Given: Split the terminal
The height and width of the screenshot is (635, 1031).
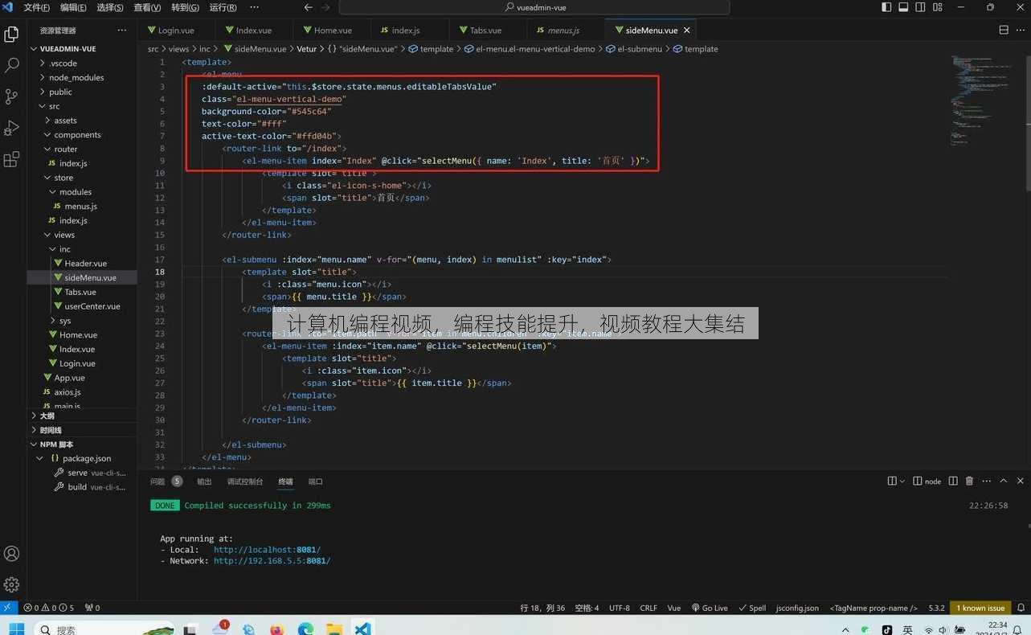Looking at the screenshot, I should tap(953, 481).
